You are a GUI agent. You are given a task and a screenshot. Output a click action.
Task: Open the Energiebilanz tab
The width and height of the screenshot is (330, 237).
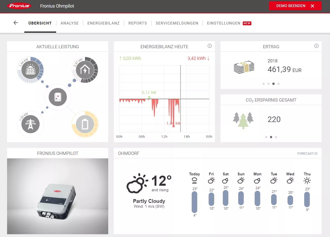pyautogui.click(x=103, y=23)
